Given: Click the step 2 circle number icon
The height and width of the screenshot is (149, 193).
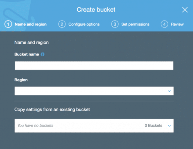Looking at the screenshot, I should (62, 24).
